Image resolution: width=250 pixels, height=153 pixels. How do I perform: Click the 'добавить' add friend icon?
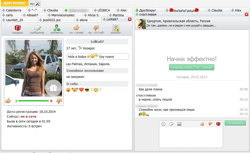57,28
